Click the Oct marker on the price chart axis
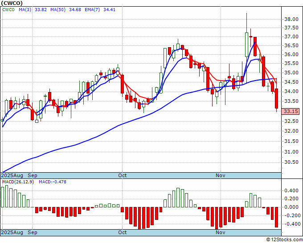This screenshot has height=243, width=303. (123, 175)
